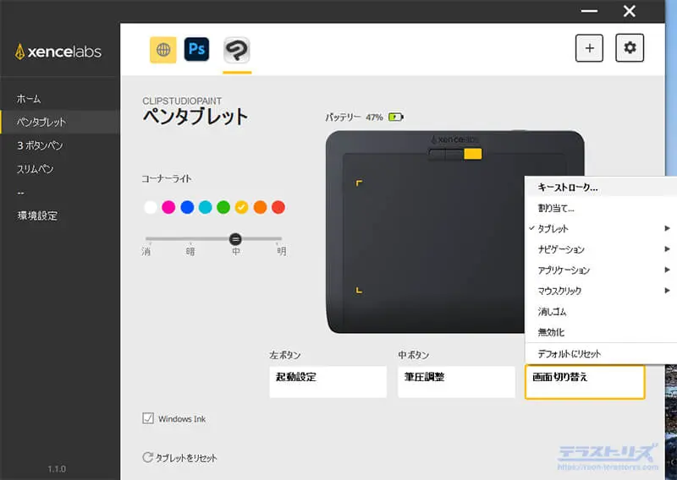This screenshot has height=480, width=677.
Task: Open the ペンタブレット sidebar page
Action: 60,122
